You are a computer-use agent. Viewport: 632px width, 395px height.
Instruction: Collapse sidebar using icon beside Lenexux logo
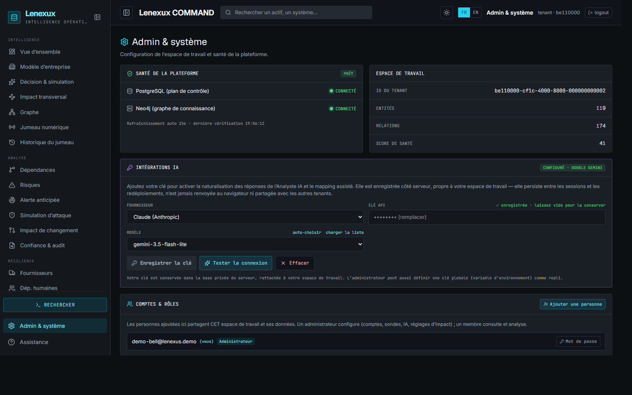(98, 17)
